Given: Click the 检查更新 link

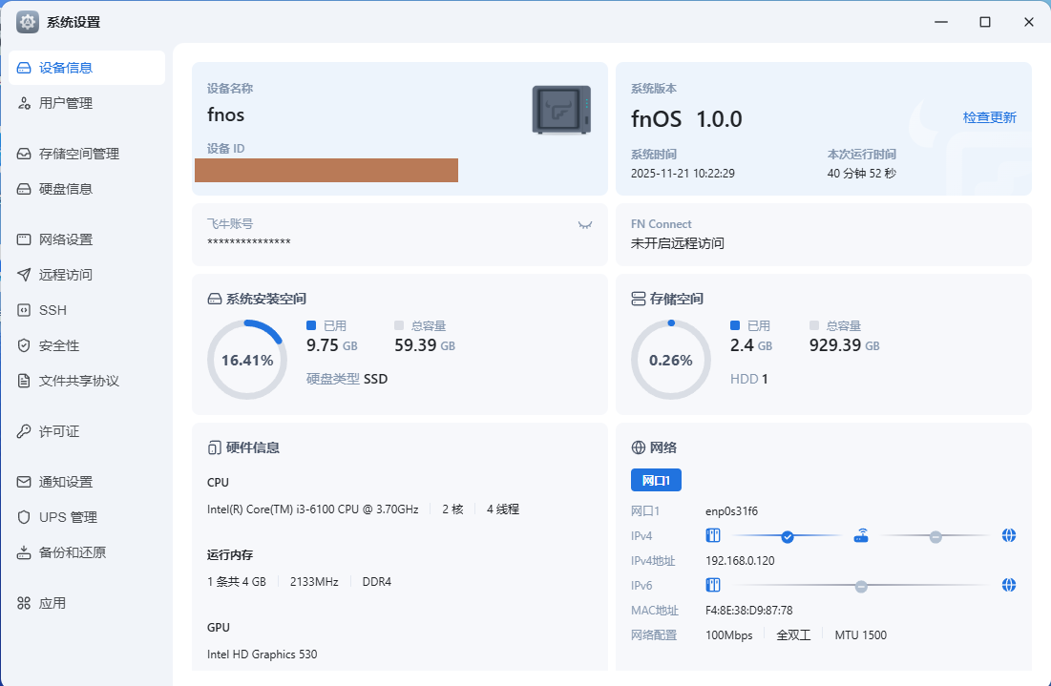Looking at the screenshot, I should pos(989,117).
